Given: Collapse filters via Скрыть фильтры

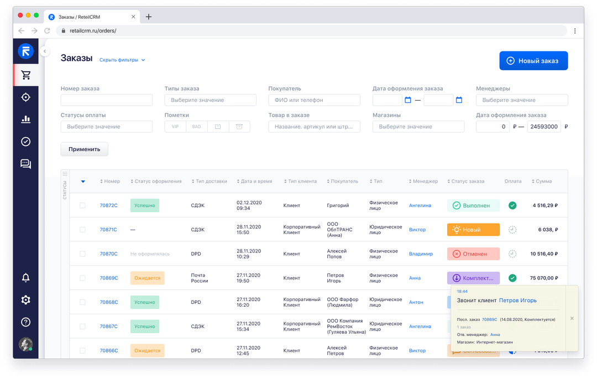Looking at the screenshot, I should point(122,60).
